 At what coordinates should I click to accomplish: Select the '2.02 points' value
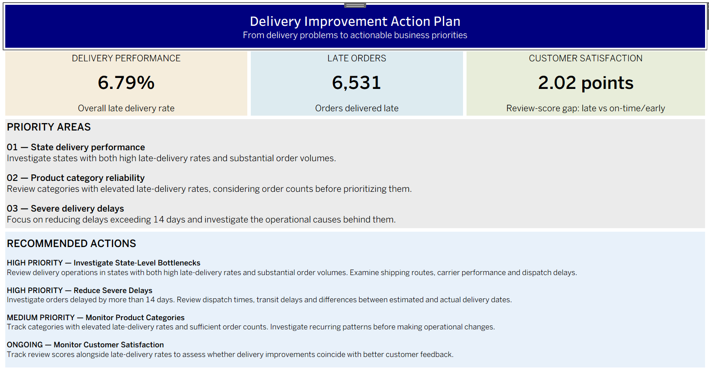pos(586,83)
